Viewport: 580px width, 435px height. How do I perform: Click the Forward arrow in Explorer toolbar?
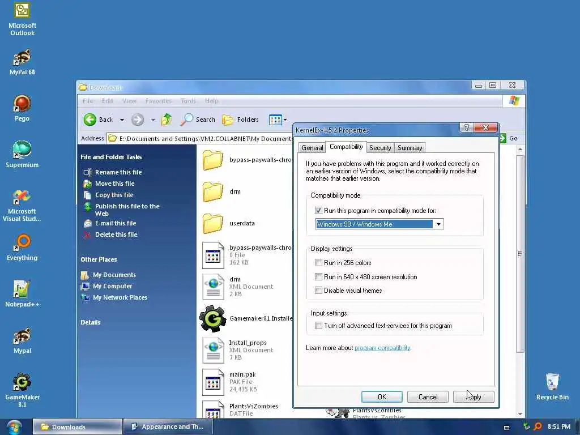coord(138,120)
